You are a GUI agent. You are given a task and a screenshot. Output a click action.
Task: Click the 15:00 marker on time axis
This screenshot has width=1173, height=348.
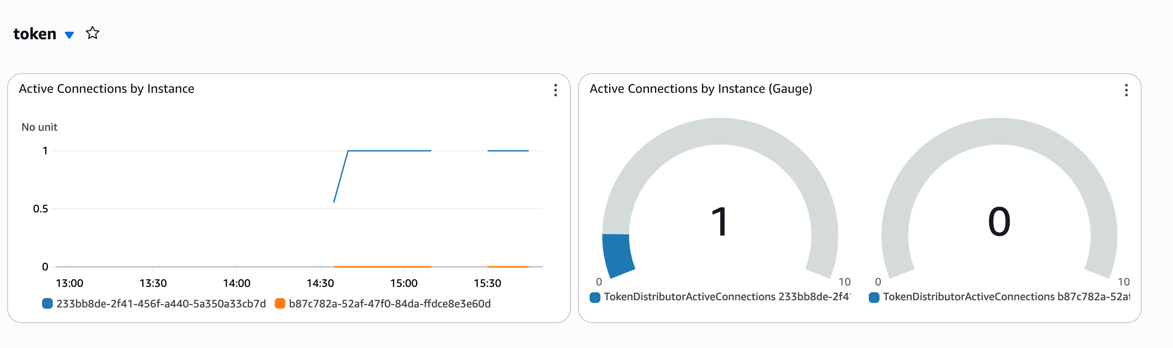[404, 283]
